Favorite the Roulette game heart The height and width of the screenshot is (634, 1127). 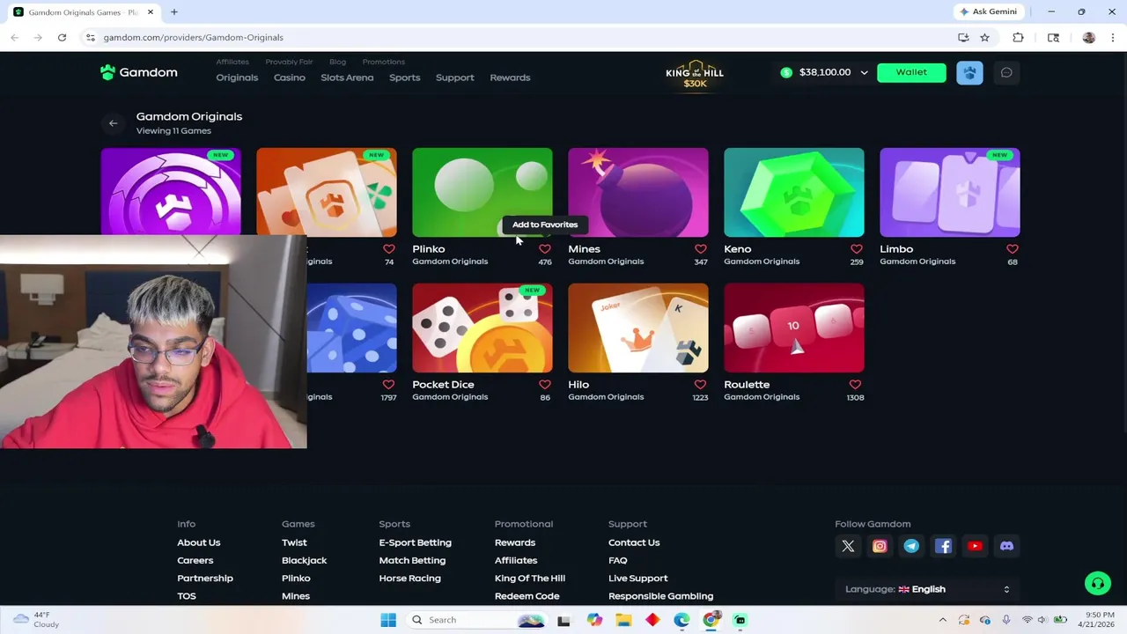(x=855, y=385)
